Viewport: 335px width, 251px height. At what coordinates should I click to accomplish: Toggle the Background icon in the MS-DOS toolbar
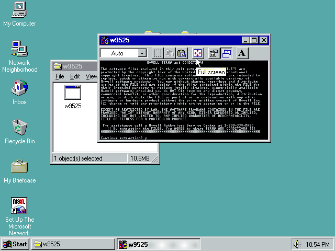point(226,53)
